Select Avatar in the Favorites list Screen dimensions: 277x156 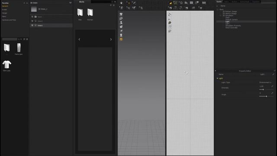tap(4, 10)
